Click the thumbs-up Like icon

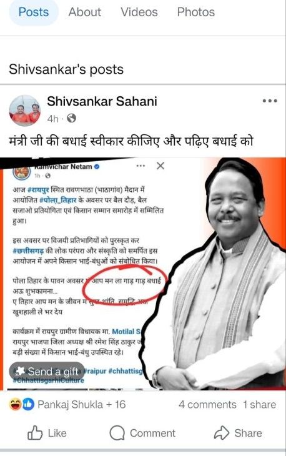[34, 433]
